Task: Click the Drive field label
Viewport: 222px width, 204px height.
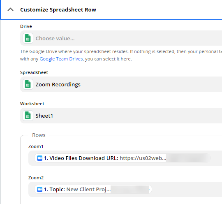Action: [26, 26]
